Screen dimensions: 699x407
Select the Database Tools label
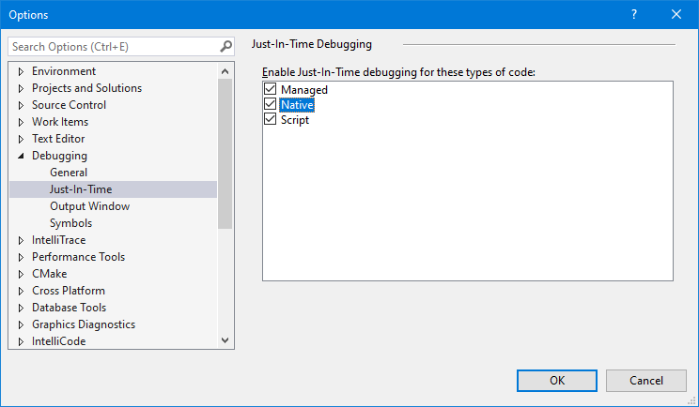[x=70, y=308]
